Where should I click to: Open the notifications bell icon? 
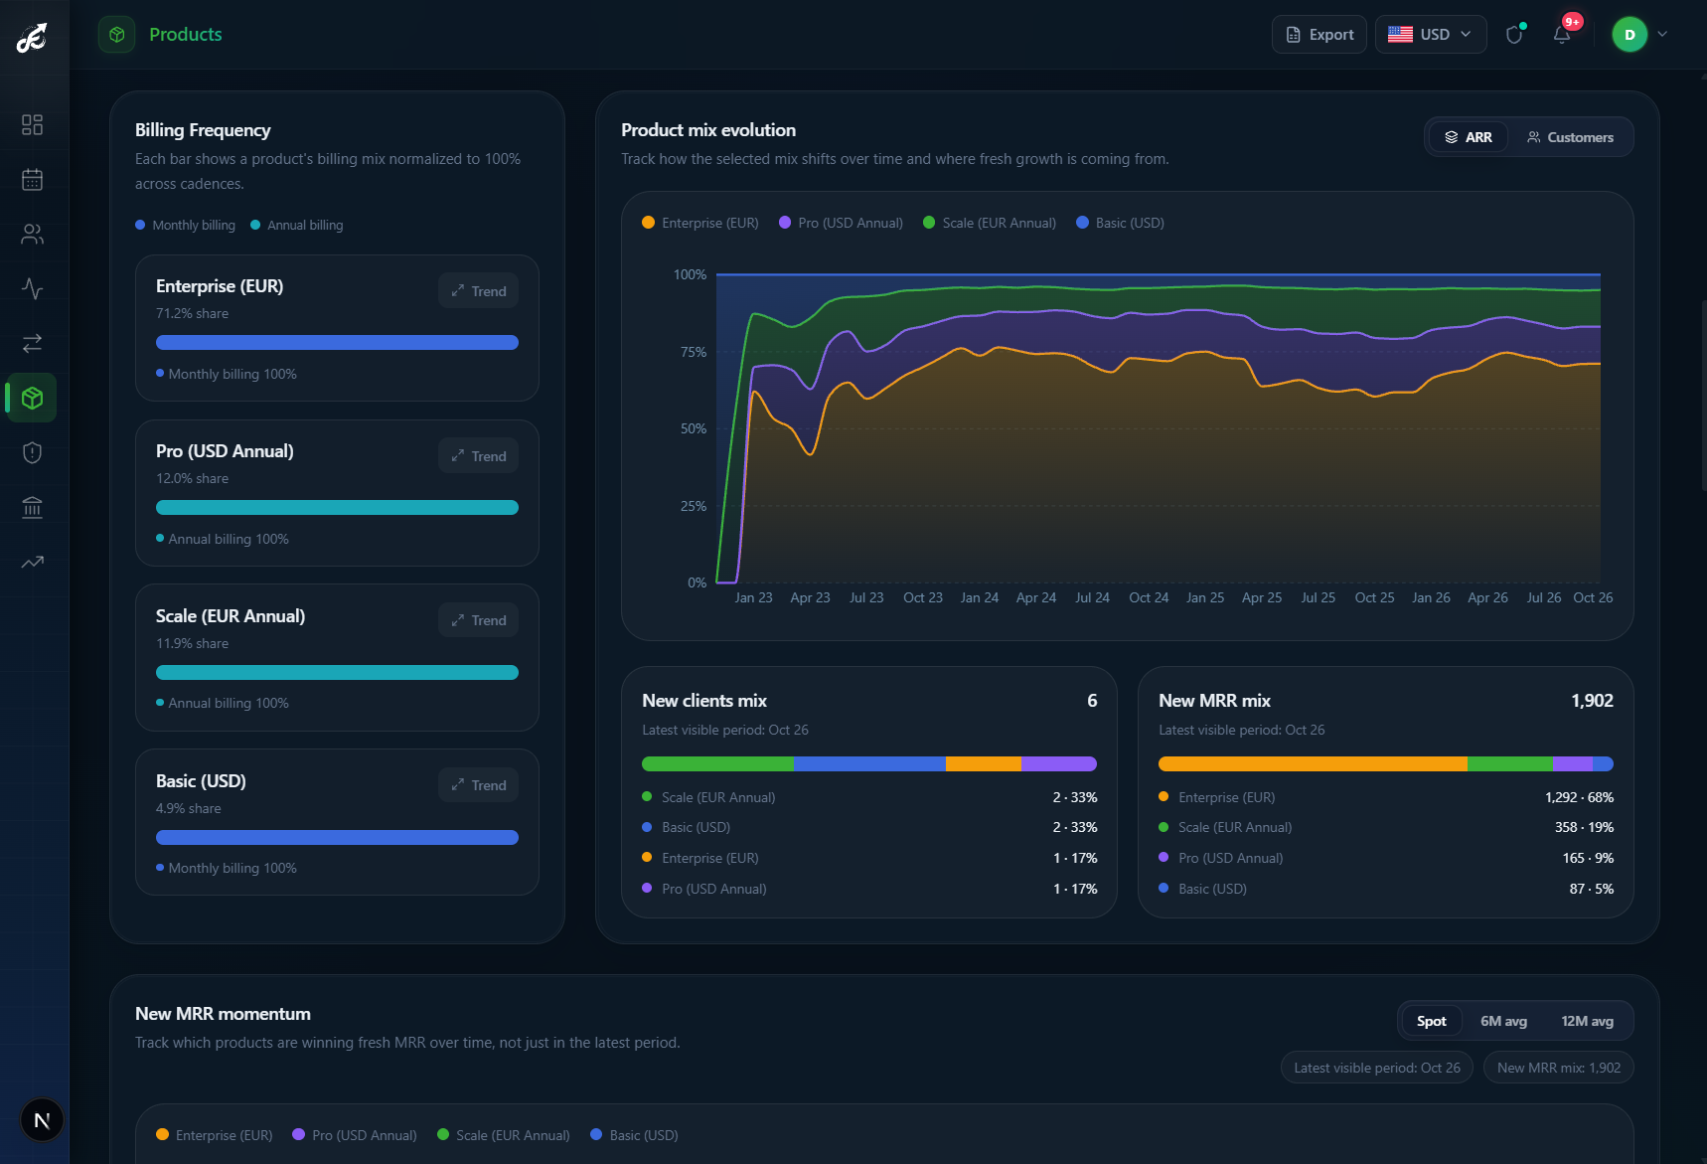coord(1562,35)
